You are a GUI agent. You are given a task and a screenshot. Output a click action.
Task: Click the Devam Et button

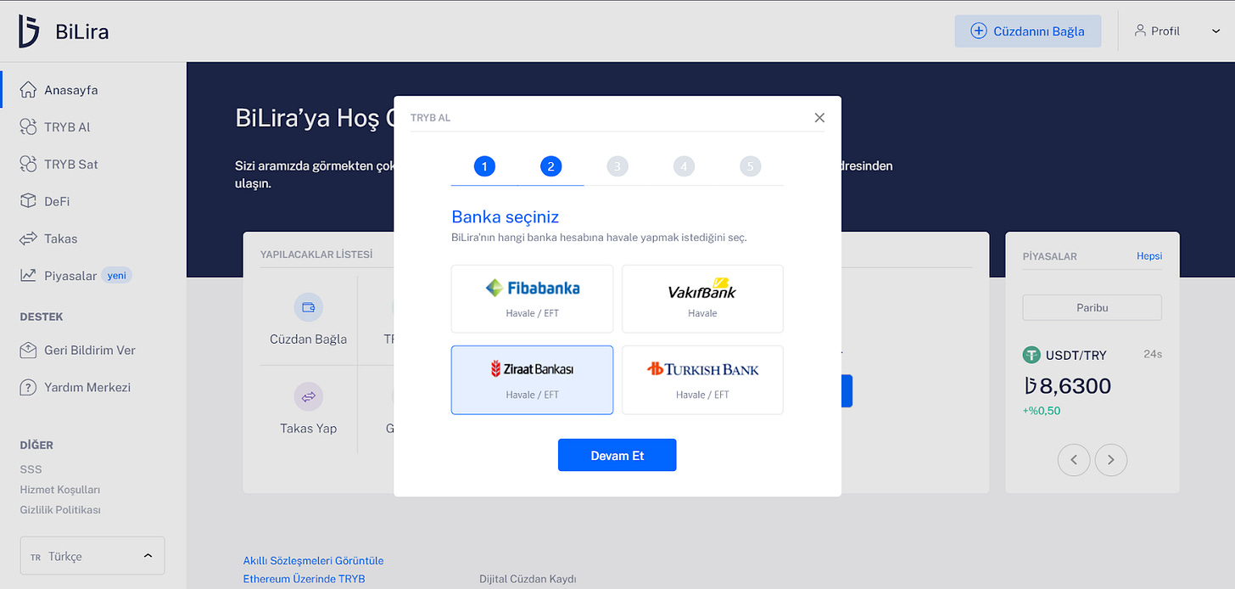[617, 455]
